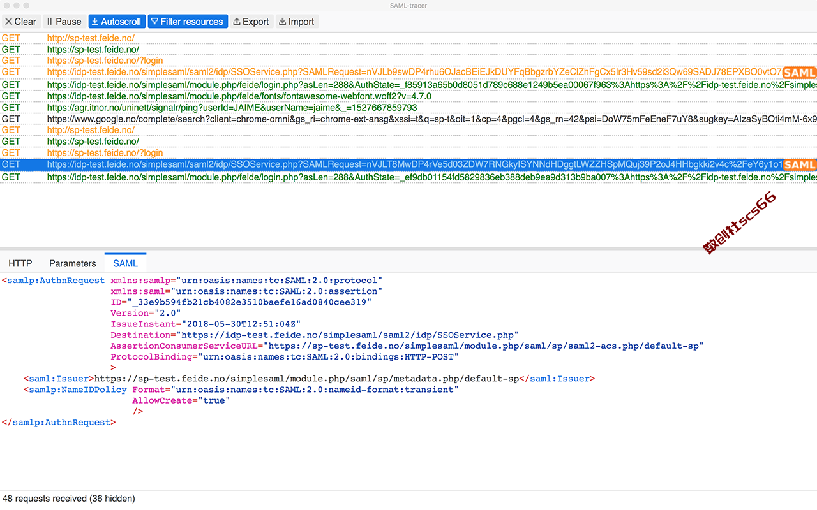
Task: Click the saml:Issuer metadata URL line
Action: (310, 379)
